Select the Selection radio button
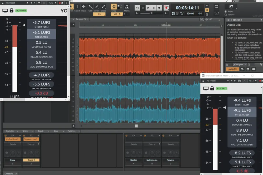 tap(226, 15)
